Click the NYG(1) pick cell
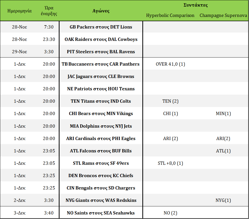The image size is (249, 219). [x=223, y=200]
